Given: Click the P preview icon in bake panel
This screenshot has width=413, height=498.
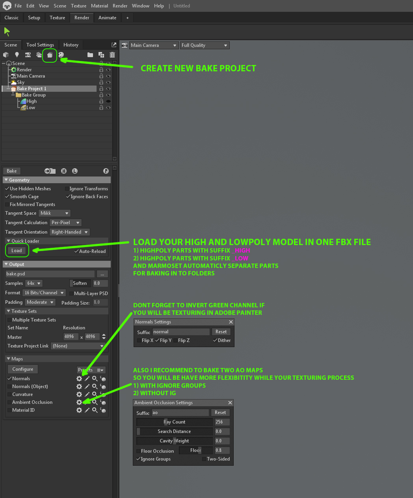Looking at the screenshot, I should tap(106, 171).
